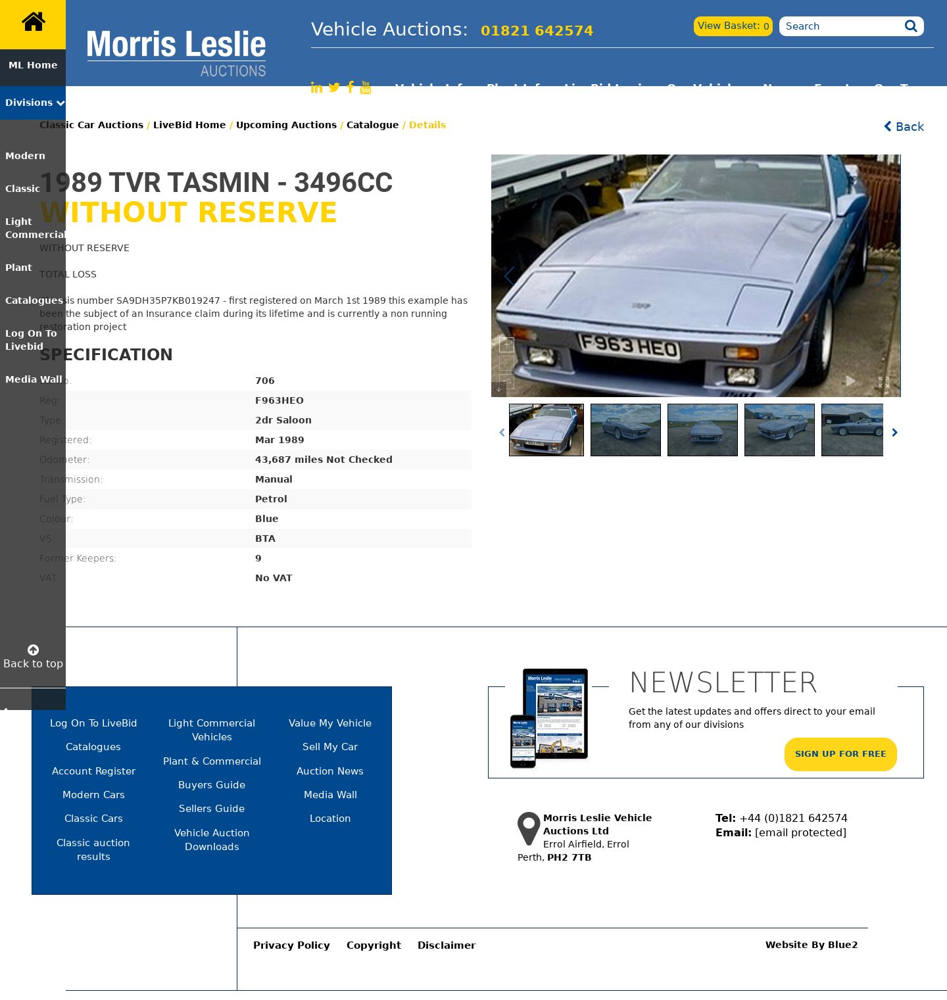The width and height of the screenshot is (947, 1000).
Task: Open Privacy Policy link
Action: click(291, 945)
